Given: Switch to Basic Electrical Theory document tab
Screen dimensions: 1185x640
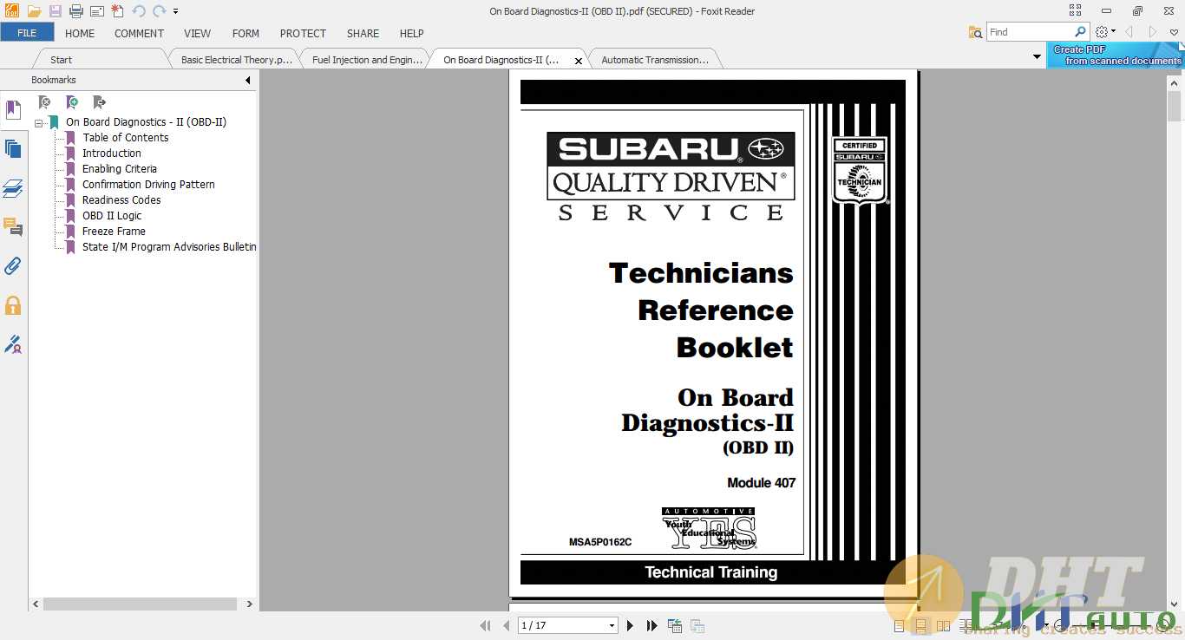Looking at the screenshot, I should [x=236, y=60].
